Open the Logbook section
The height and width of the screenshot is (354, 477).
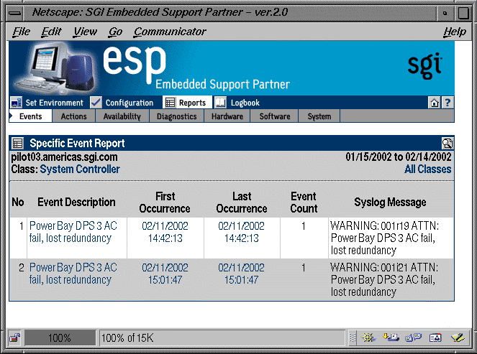click(x=245, y=103)
